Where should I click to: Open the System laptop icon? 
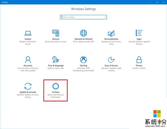[x=28, y=33]
